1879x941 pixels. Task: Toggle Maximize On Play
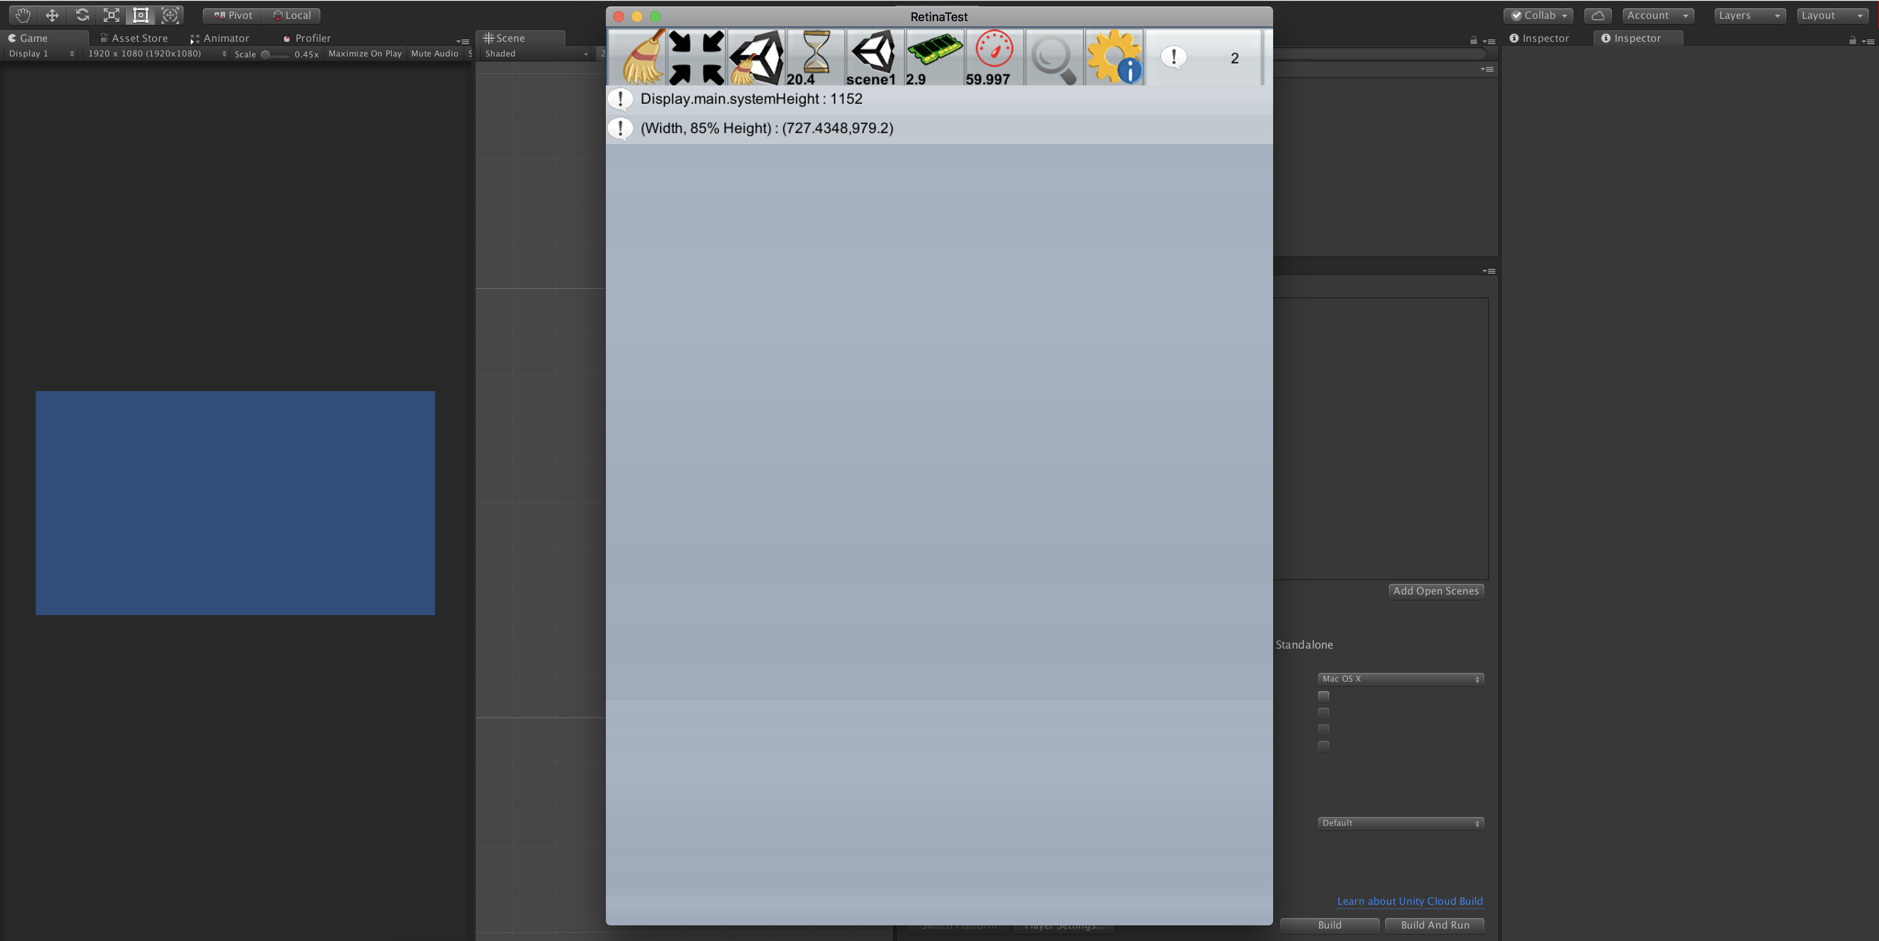pyautogui.click(x=364, y=52)
